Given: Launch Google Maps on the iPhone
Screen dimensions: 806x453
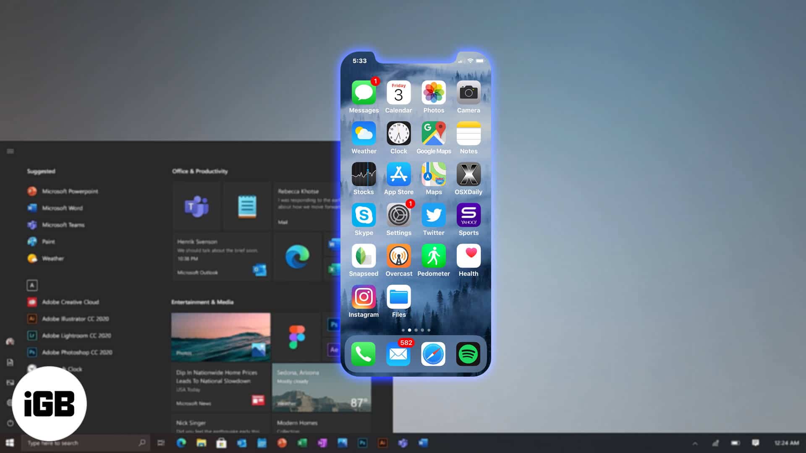Looking at the screenshot, I should coord(434,133).
